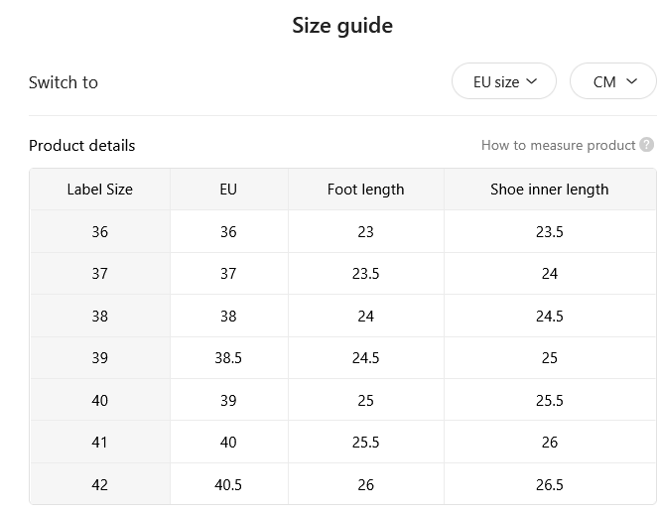Click the help question mark icon
660x514 pixels.
646,145
